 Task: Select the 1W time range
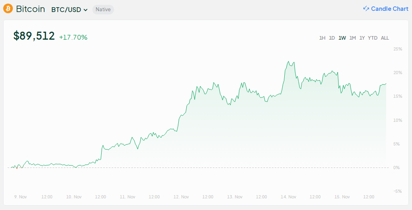(342, 38)
